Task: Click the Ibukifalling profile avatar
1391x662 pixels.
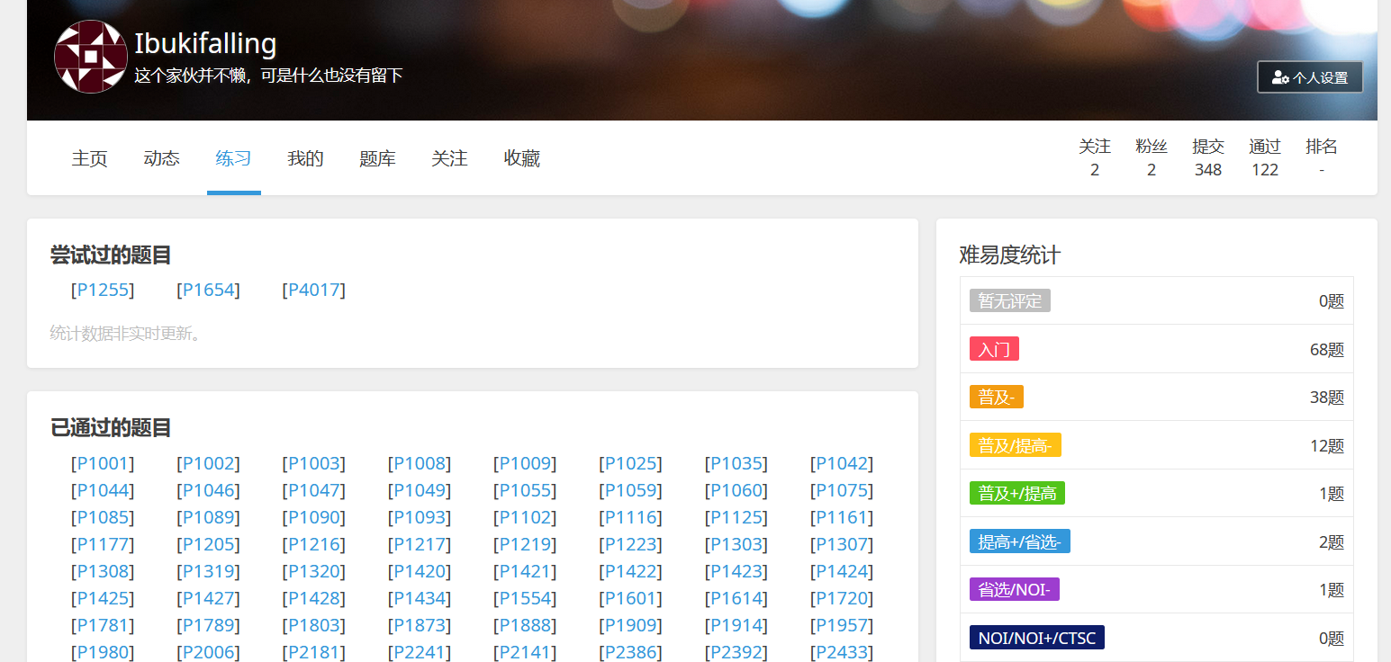Action: pos(90,57)
